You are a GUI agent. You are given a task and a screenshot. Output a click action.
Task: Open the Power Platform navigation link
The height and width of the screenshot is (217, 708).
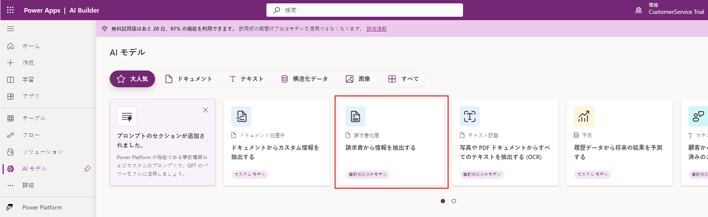48,207
